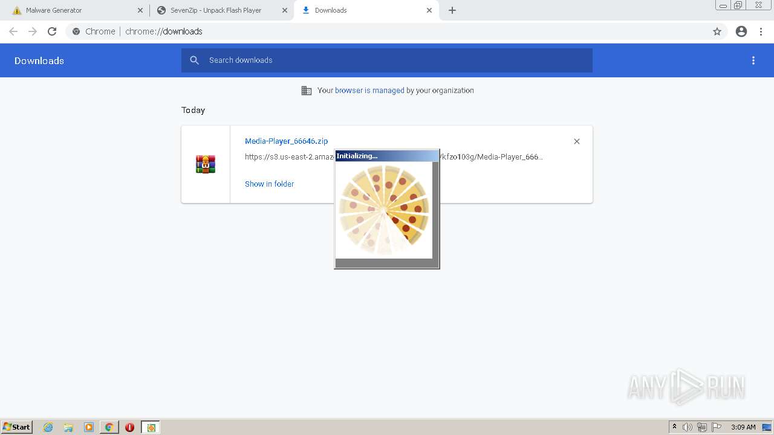Open the volume speaker tray icon
This screenshot has height=435, width=774.
pos(688,427)
